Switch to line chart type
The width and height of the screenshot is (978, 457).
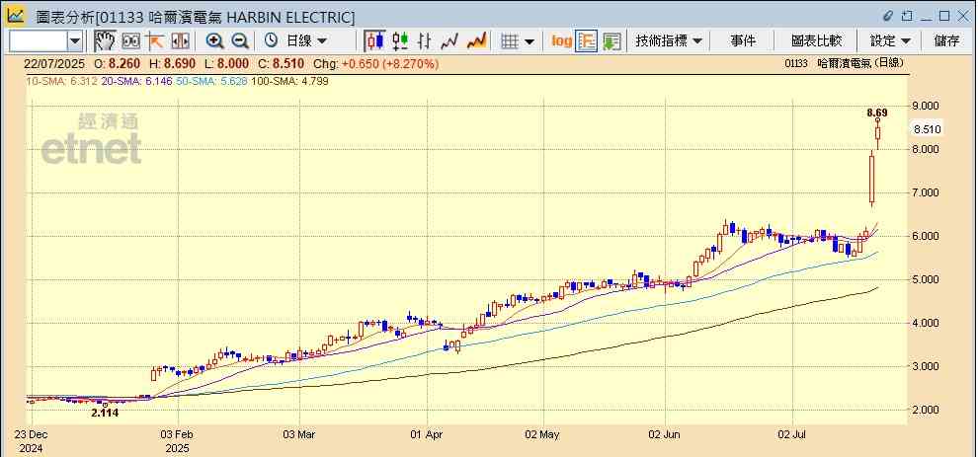click(x=449, y=41)
